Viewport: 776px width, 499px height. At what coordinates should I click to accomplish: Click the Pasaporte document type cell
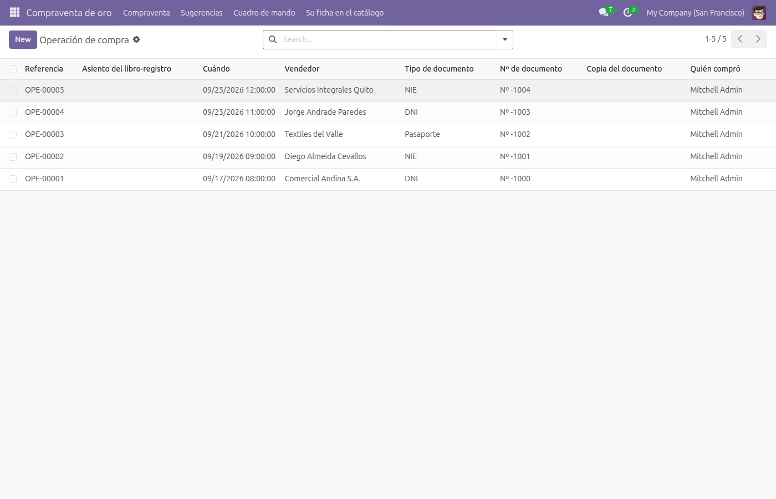422,134
